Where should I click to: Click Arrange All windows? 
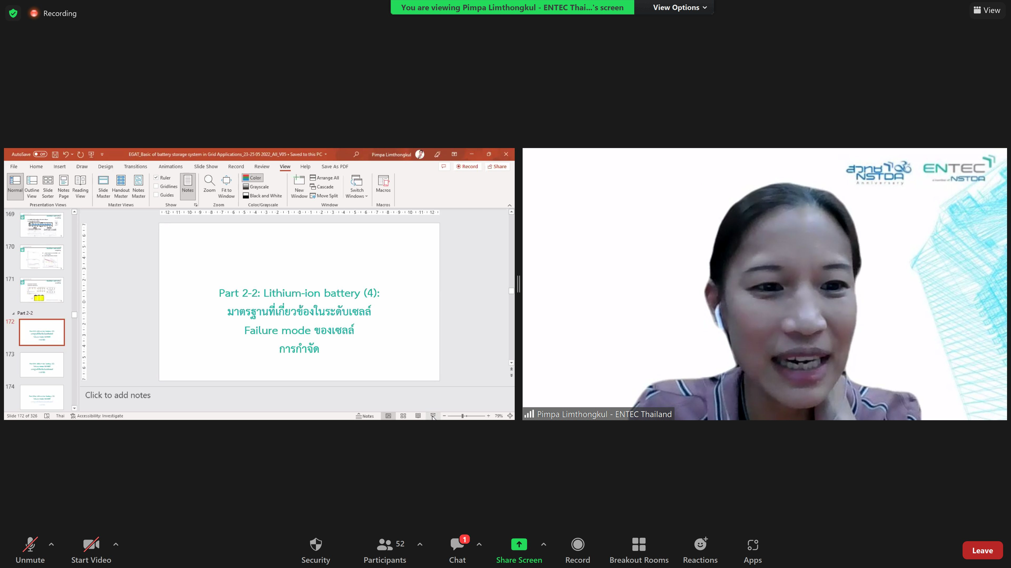(325, 177)
